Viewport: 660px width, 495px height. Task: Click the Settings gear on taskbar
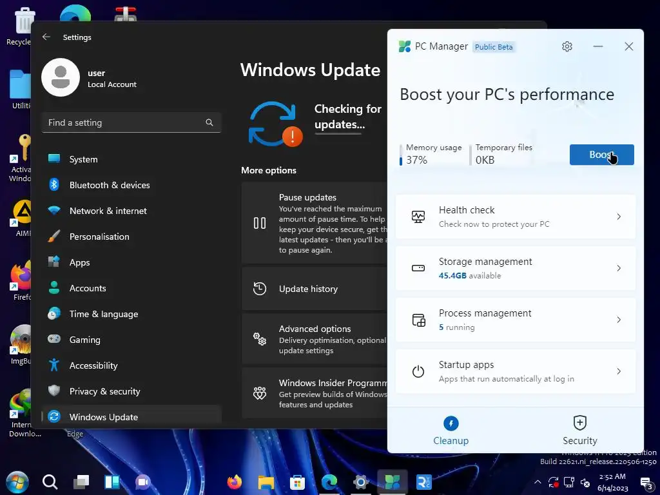point(361,482)
